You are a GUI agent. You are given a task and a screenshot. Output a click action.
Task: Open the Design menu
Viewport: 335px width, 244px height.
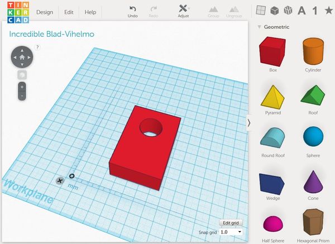pyautogui.click(x=44, y=12)
